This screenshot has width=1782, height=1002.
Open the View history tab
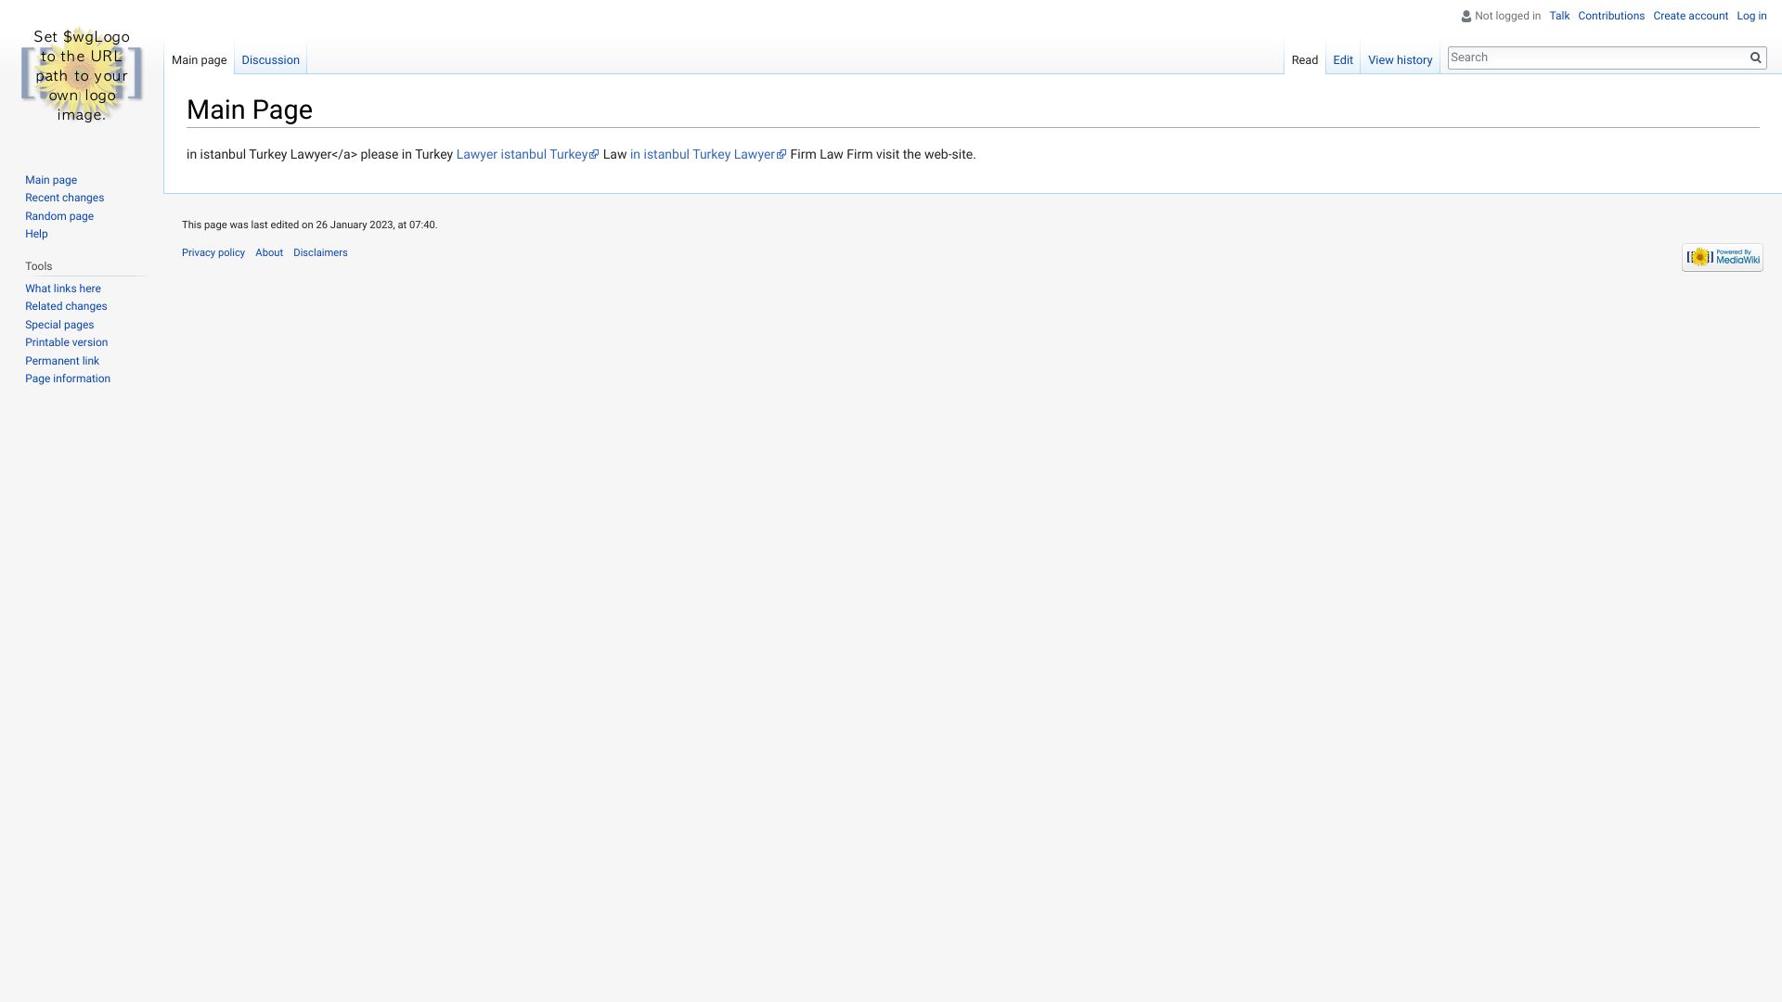(1400, 60)
